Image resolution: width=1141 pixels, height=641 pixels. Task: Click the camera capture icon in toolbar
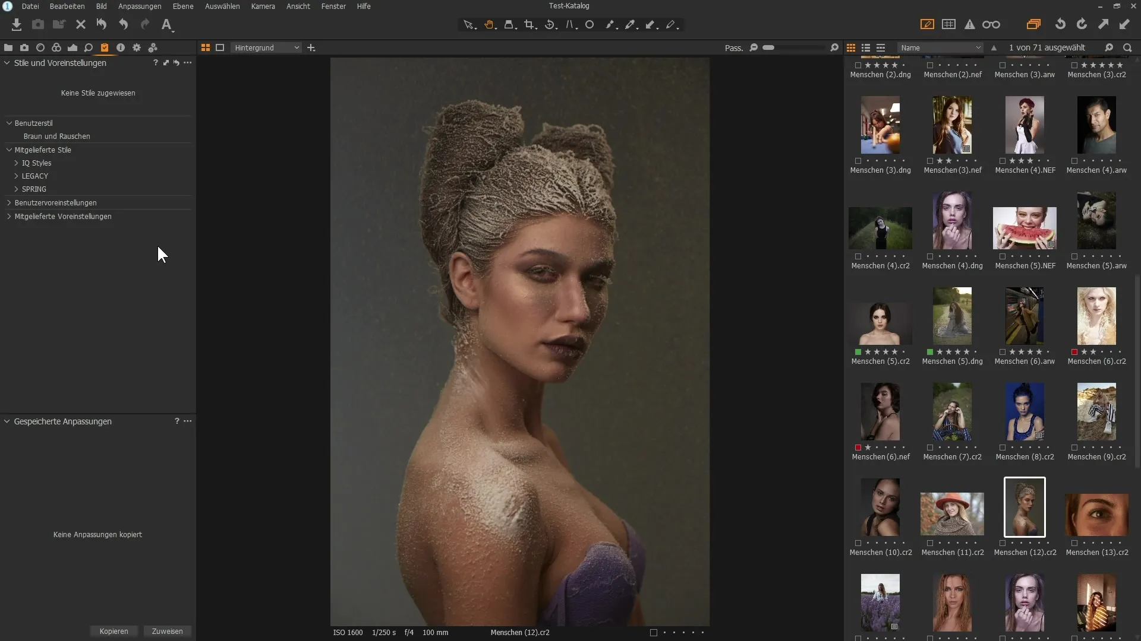(x=38, y=24)
